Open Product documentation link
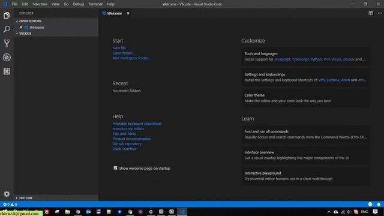This screenshot has height=216, width=384. (131, 139)
